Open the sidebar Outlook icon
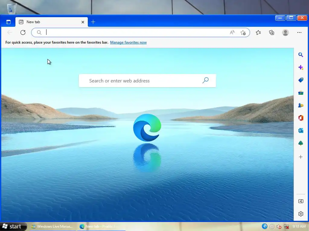Screen dimensions: 309x231 (301, 131)
